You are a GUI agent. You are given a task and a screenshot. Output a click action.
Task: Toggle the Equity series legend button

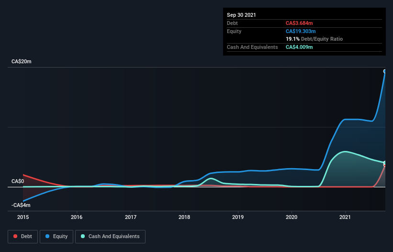coord(56,237)
